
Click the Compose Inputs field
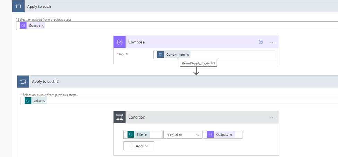pyautogui.click(x=214, y=55)
